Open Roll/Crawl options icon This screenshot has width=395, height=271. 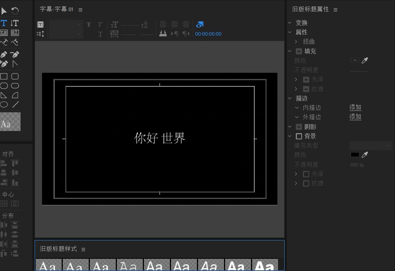[x=40, y=34]
